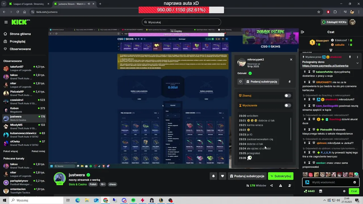
Task: Open Microsoft Edge from taskbar
Action: pos(77,200)
